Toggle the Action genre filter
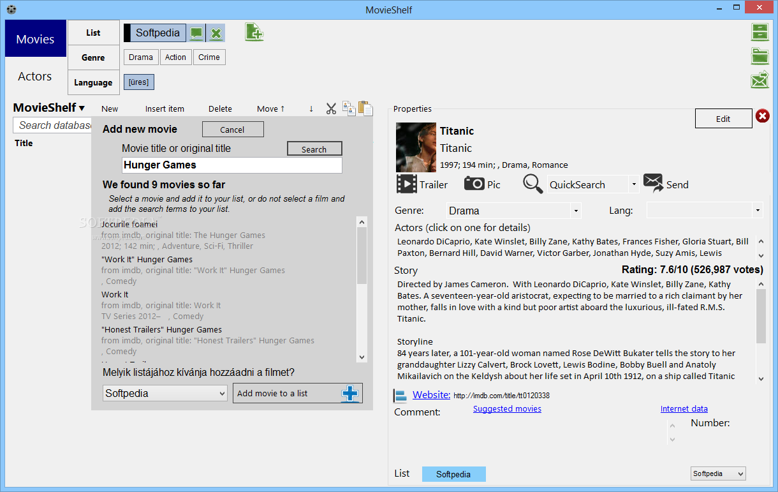The height and width of the screenshot is (492, 778). [x=175, y=57]
